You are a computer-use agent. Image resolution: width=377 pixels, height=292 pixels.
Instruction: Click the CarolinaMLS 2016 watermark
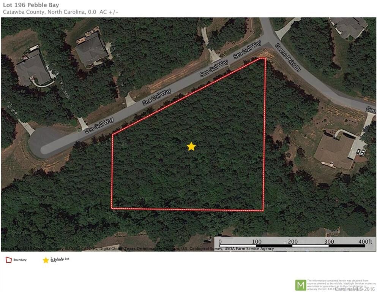pyautogui.click(x=354, y=289)
